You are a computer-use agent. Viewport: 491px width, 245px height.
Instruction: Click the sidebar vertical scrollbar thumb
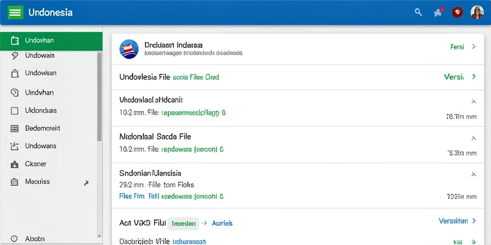(99, 97)
